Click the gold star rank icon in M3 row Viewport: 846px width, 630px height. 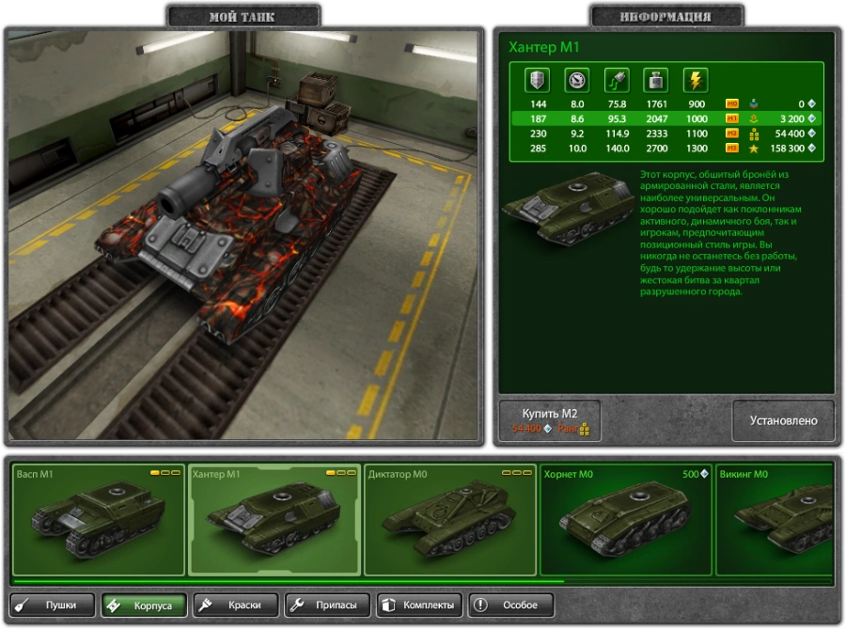pos(754,149)
